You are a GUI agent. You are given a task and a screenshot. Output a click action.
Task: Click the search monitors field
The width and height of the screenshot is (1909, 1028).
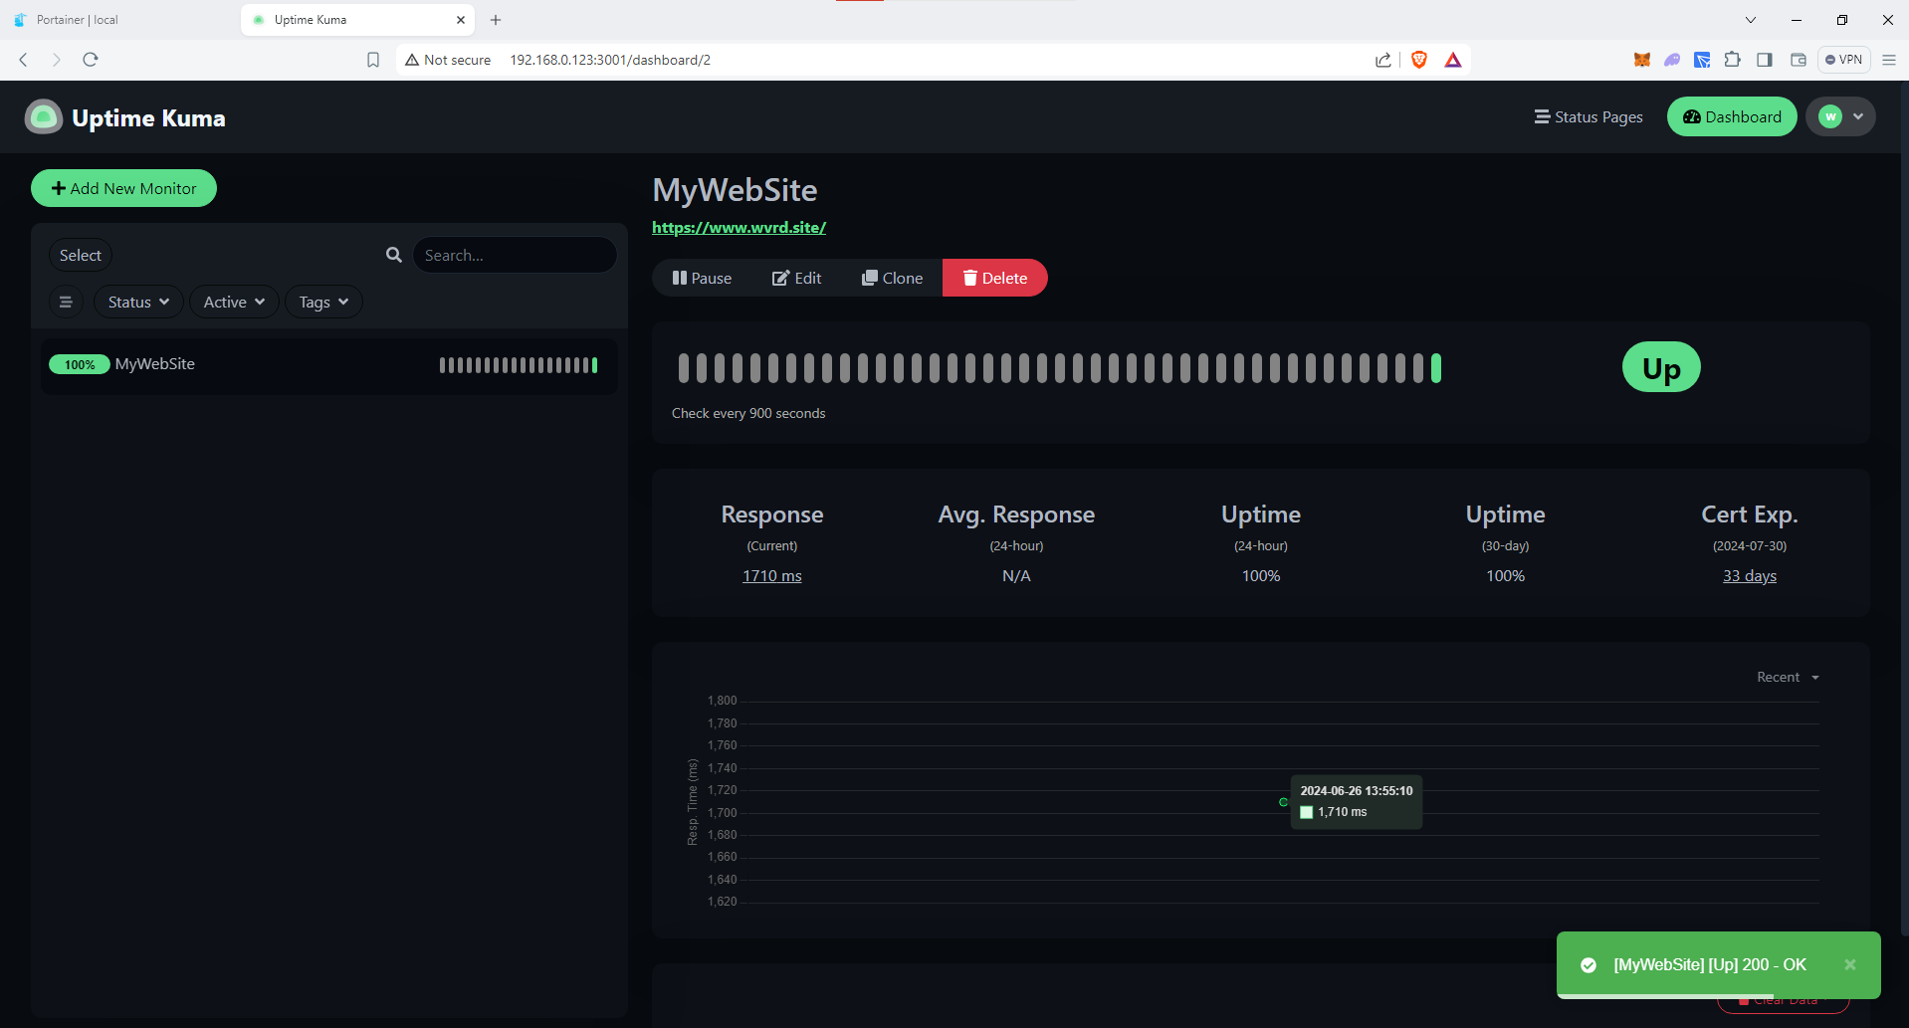(515, 255)
